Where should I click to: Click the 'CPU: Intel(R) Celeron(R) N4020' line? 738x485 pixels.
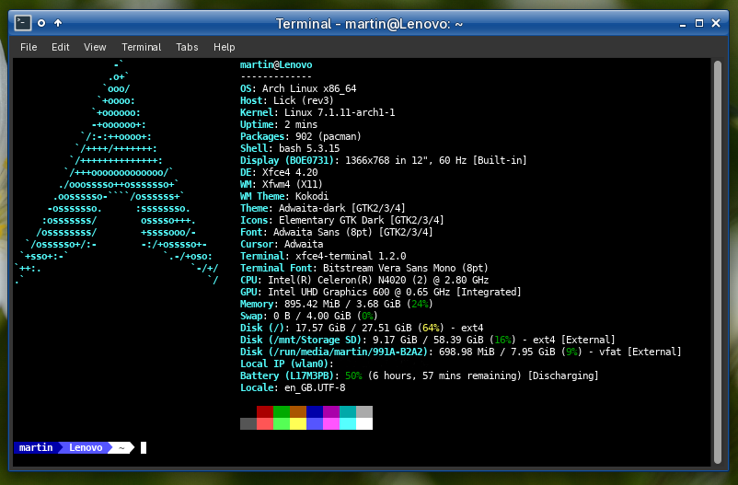(364, 280)
